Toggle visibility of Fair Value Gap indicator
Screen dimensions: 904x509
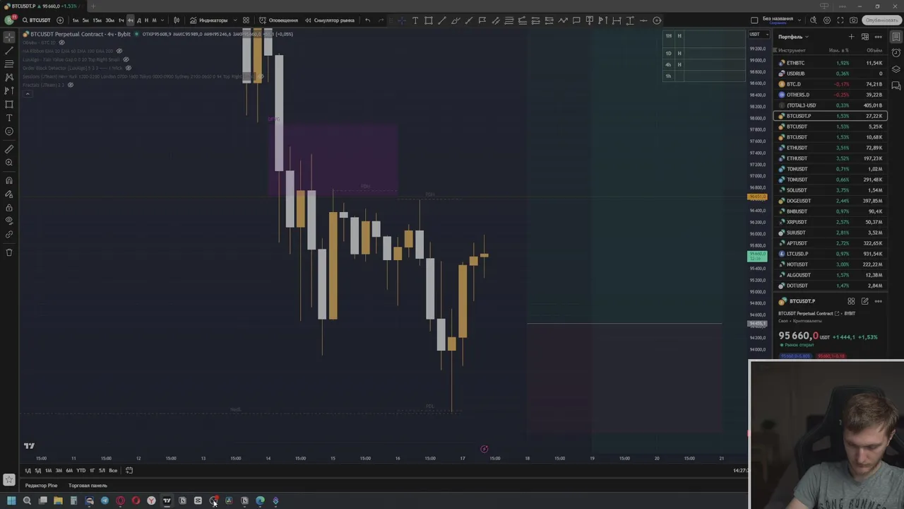click(126, 59)
